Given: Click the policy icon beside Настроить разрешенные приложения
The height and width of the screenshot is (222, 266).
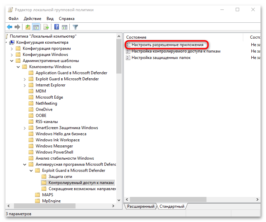Looking at the screenshot, I should point(128,45).
